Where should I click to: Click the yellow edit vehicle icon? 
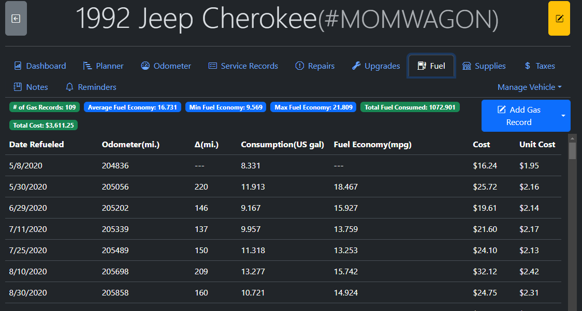[559, 19]
